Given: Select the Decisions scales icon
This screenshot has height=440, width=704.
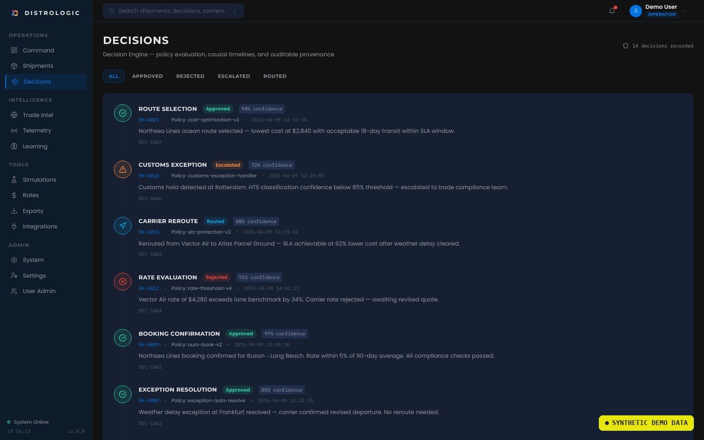Looking at the screenshot, I should (15, 81).
